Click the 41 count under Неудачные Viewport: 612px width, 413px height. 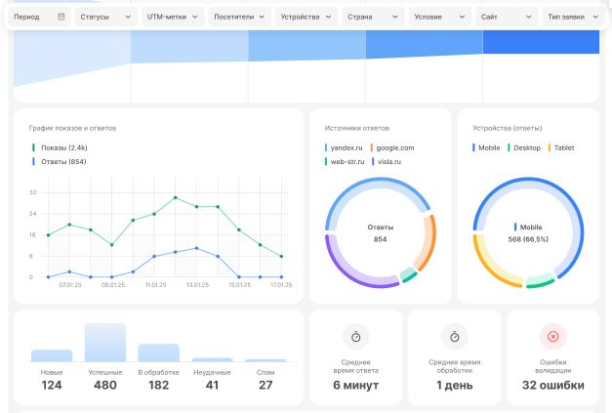pyautogui.click(x=212, y=385)
